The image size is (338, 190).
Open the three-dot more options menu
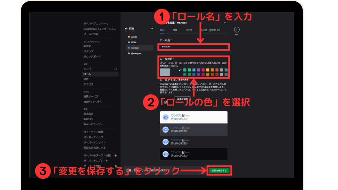pyautogui.click(x=225, y=23)
